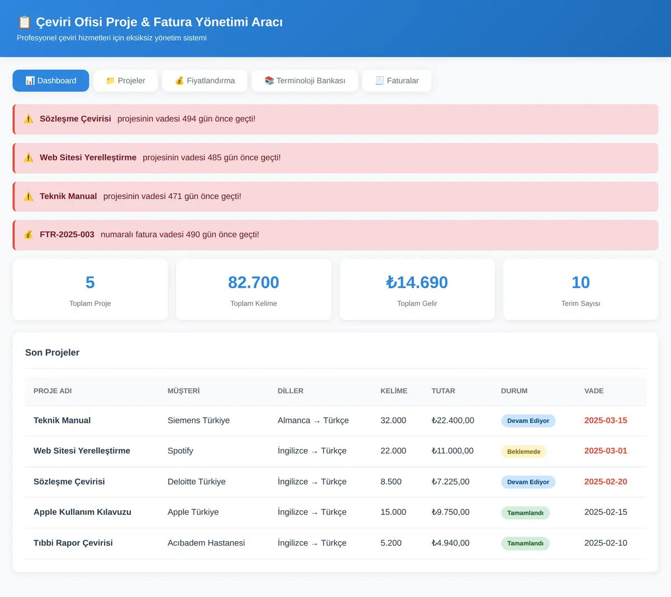Viewport: 671px width, 597px height.
Task: Click the Toplam Kelime stat card
Action: click(254, 289)
